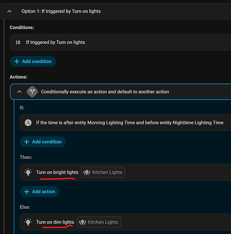The height and width of the screenshot is (234, 231).
Task: Add condition under the If section
Action: click(x=43, y=142)
